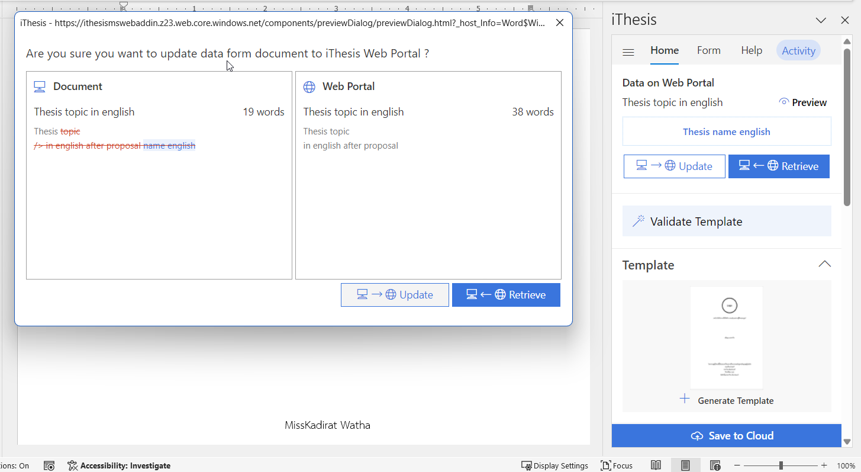The image size is (861, 472).
Task: Click the confirmation question text in dialog
Action: coord(228,53)
